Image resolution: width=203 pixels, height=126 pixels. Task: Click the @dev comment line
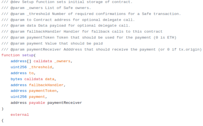(x=67, y=2)
